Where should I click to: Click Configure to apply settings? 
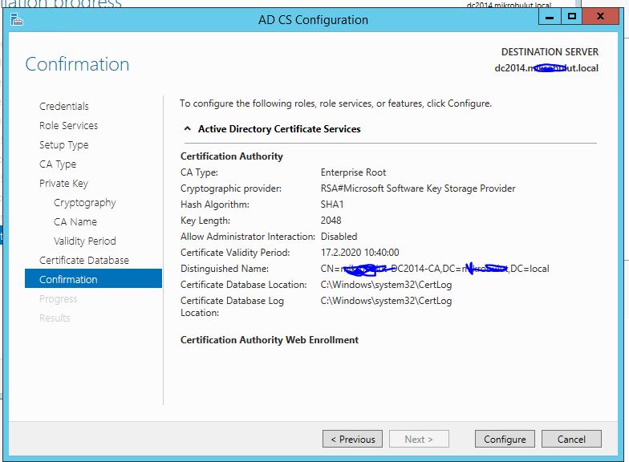(505, 440)
